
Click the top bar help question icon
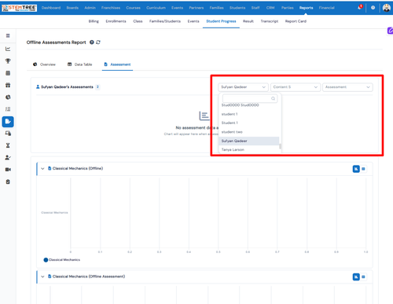click(373, 8)
